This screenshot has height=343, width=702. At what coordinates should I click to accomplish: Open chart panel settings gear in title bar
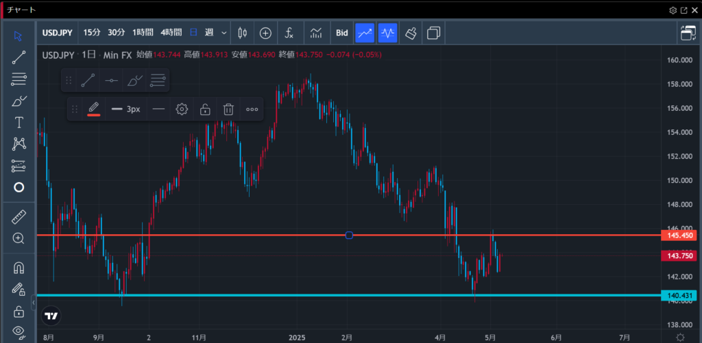pos(673,10)
